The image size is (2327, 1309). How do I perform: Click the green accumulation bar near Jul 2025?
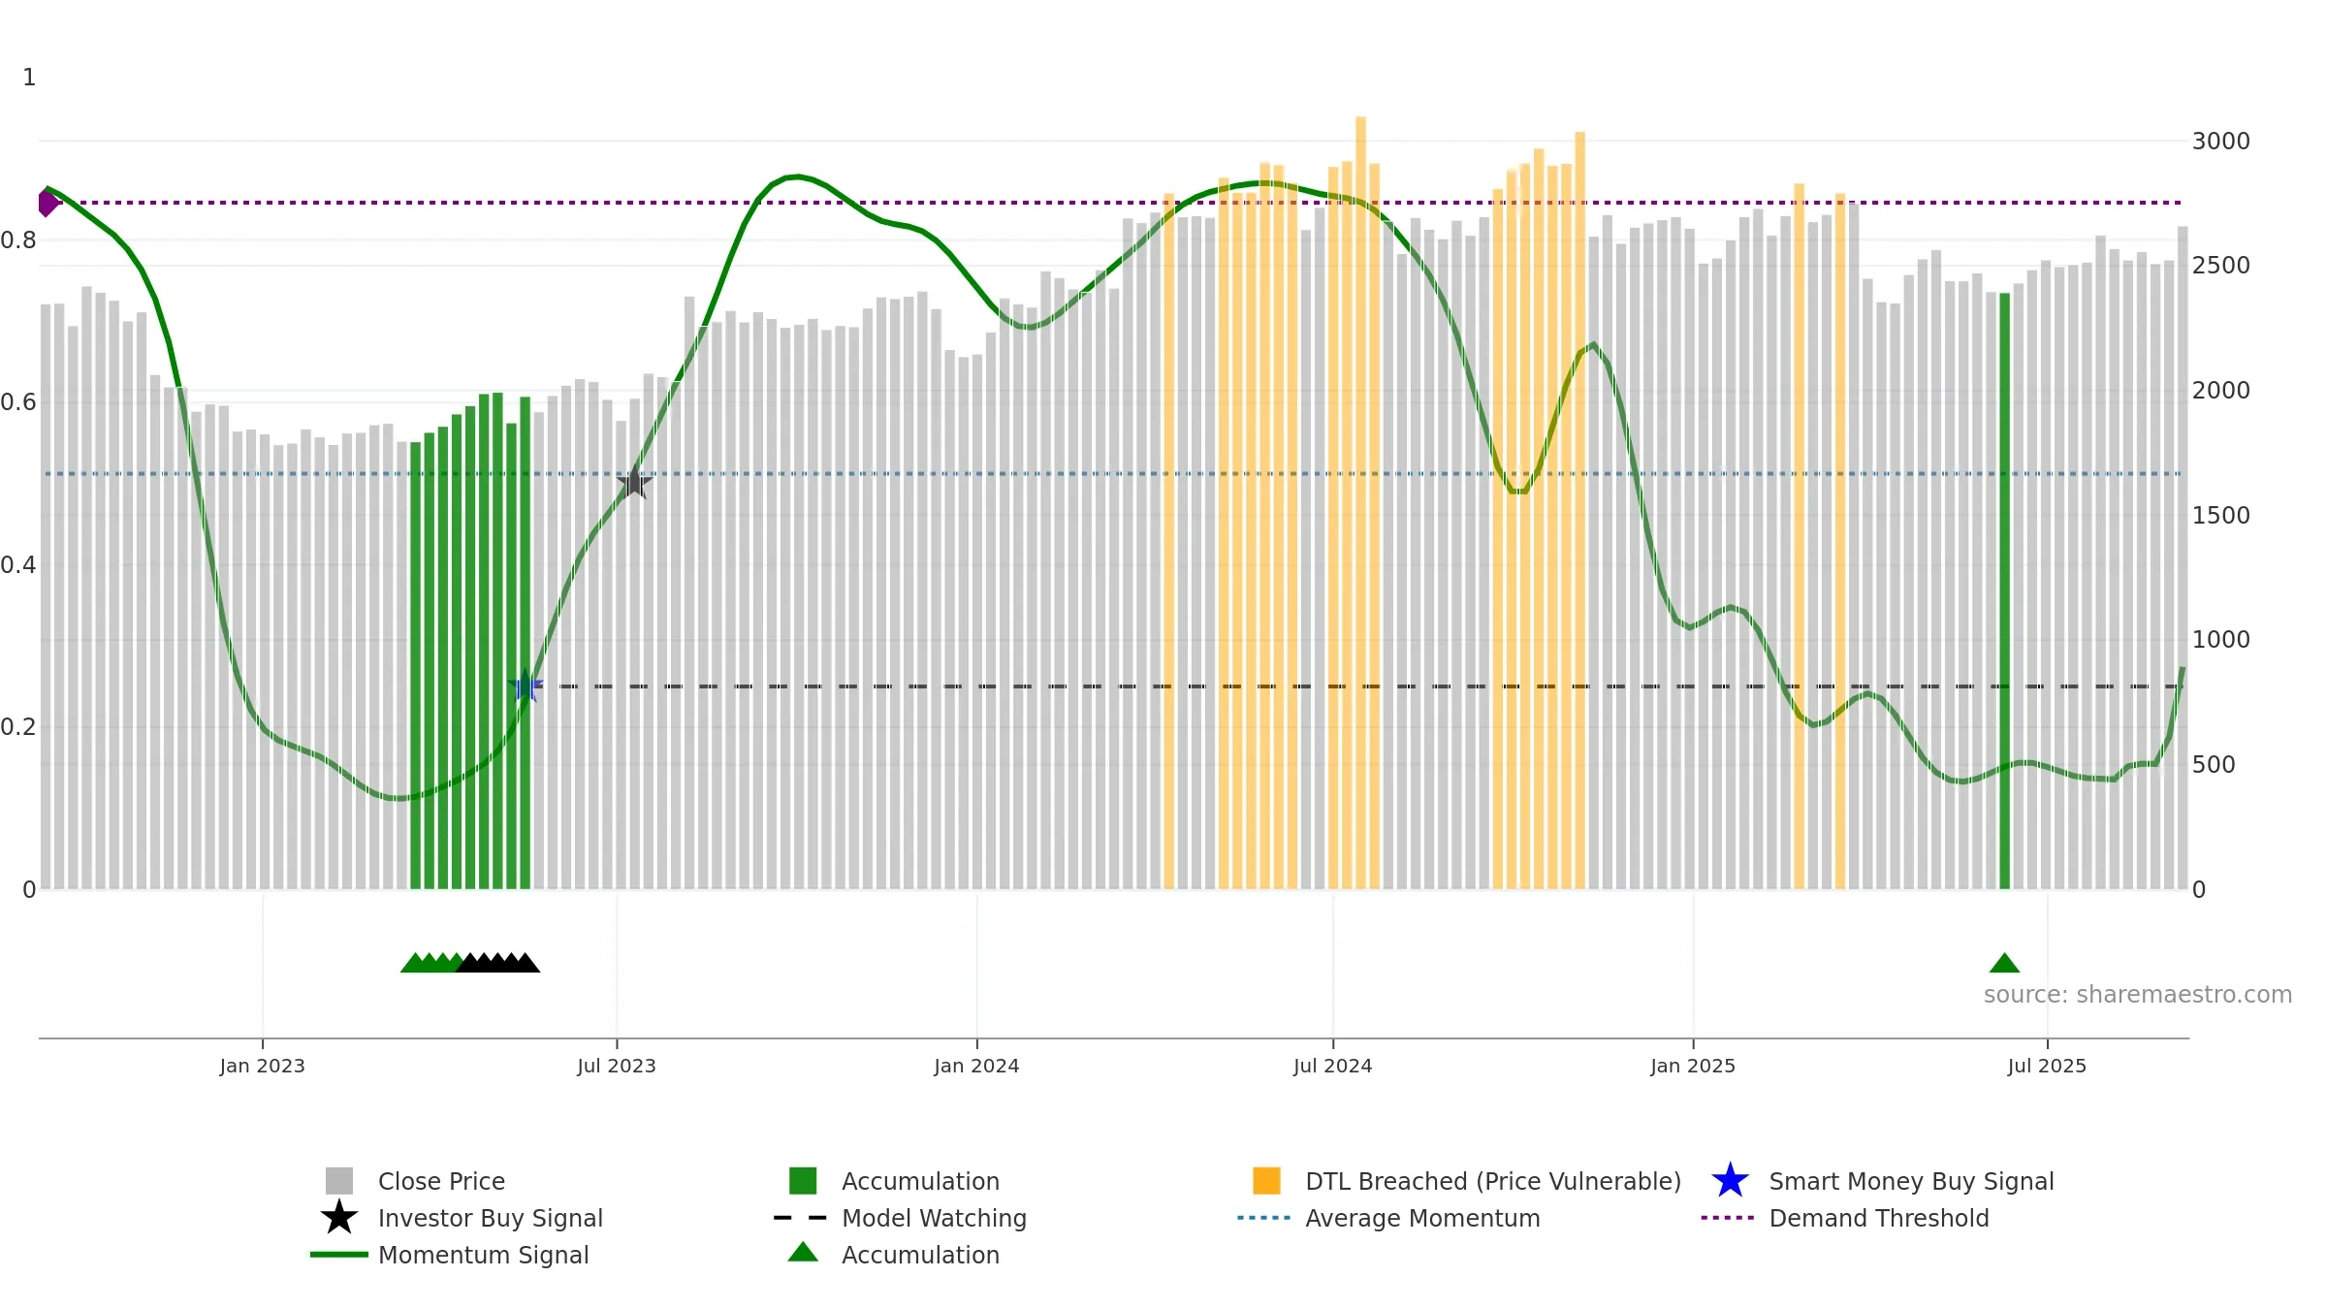tap(2005, 591)
